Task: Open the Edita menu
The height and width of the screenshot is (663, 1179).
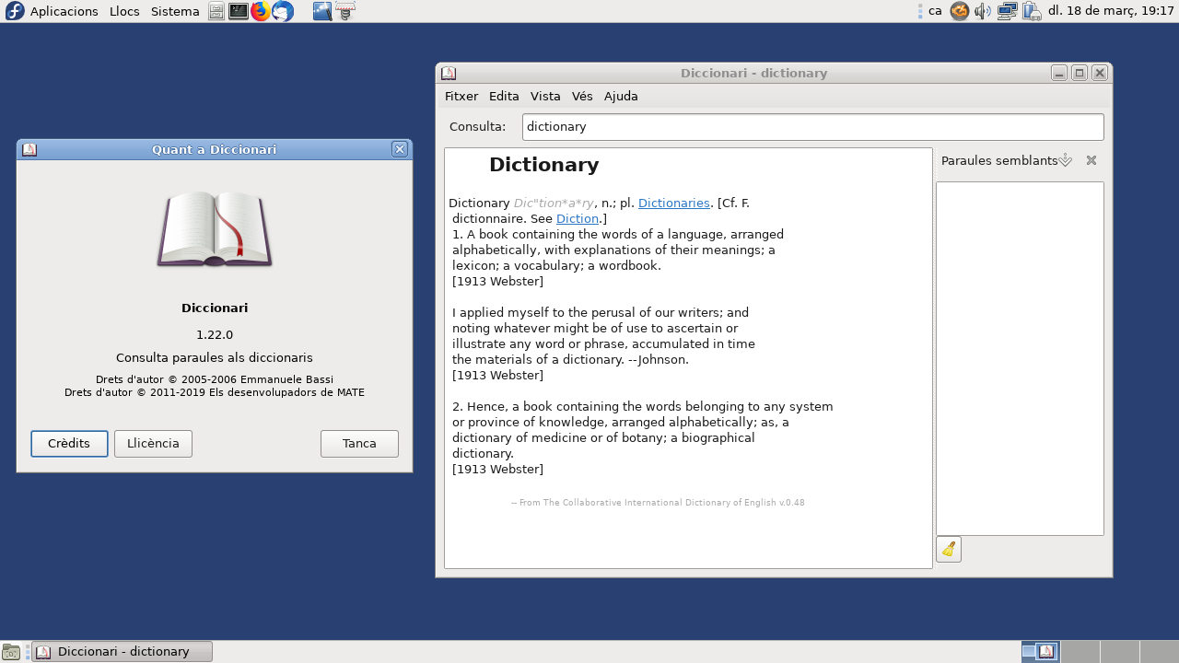Action: (504, 96)
